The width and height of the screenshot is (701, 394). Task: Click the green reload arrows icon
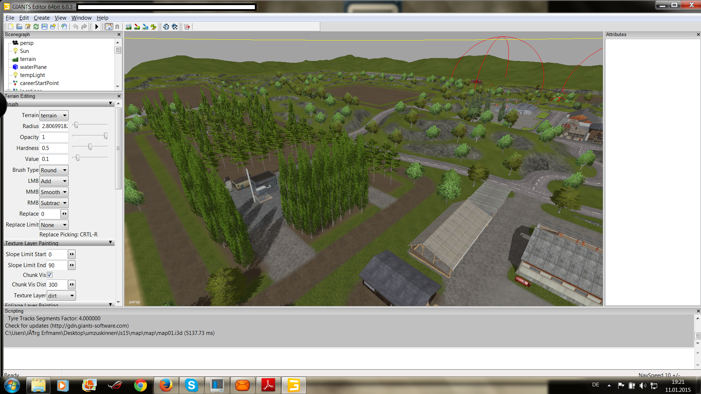point(36,27)
